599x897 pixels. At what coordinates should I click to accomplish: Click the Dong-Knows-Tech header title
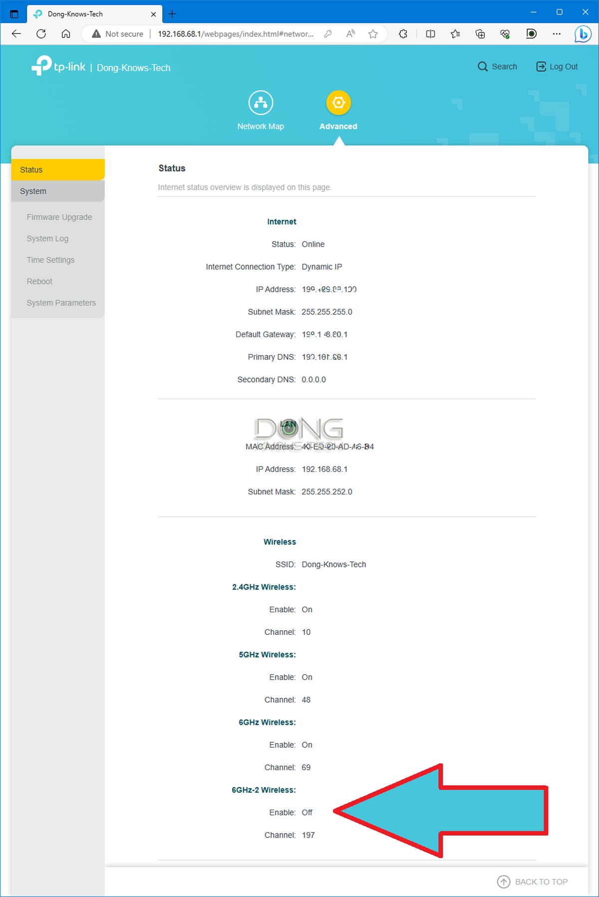(133, 68)
